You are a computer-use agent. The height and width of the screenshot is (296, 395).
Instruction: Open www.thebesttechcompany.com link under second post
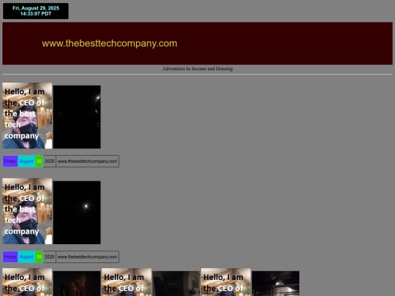pyautogui.click(x=88, y=257)
